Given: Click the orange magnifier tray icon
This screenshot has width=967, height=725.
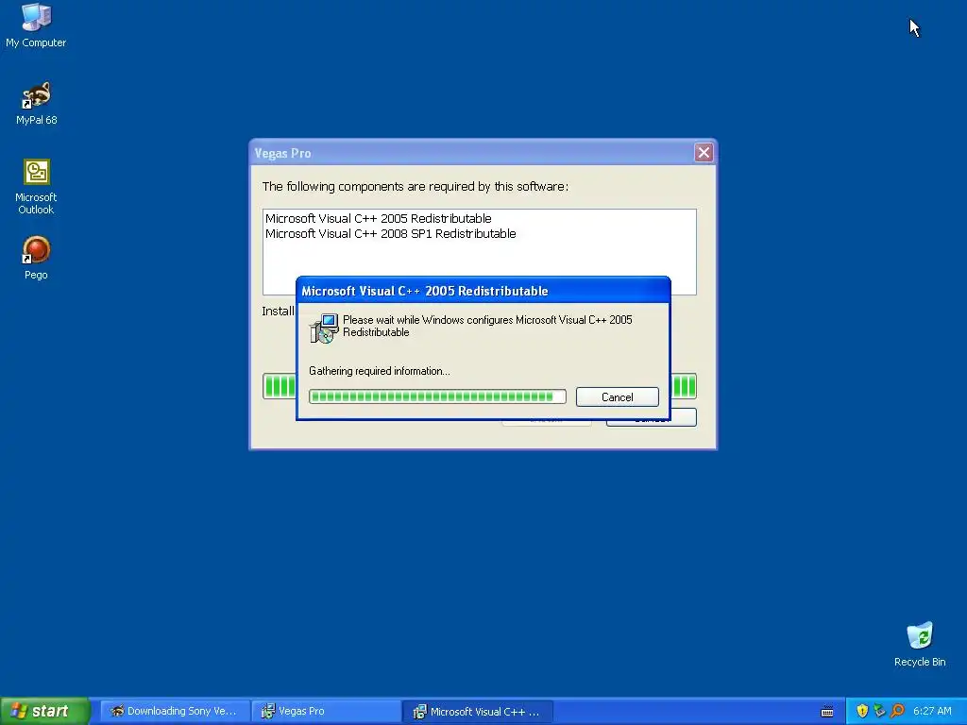Looking at the screenshot, I should coord(897,711).
